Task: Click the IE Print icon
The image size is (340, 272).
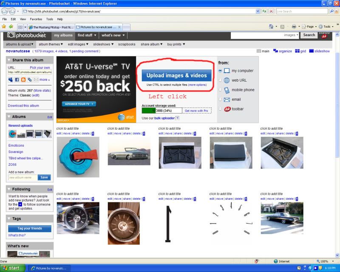Action: coord(294,27)
